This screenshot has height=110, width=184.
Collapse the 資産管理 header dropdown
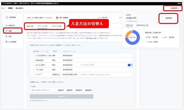click(x=175, y=8)
